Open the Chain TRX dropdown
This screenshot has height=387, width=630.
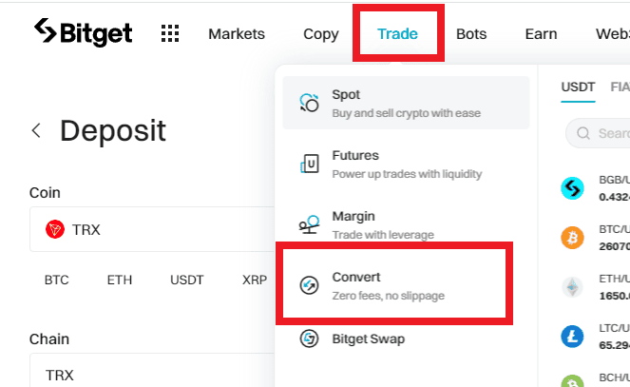click(152, 371)
